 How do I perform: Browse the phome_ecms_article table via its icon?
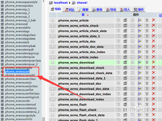[x=118, y=20]
